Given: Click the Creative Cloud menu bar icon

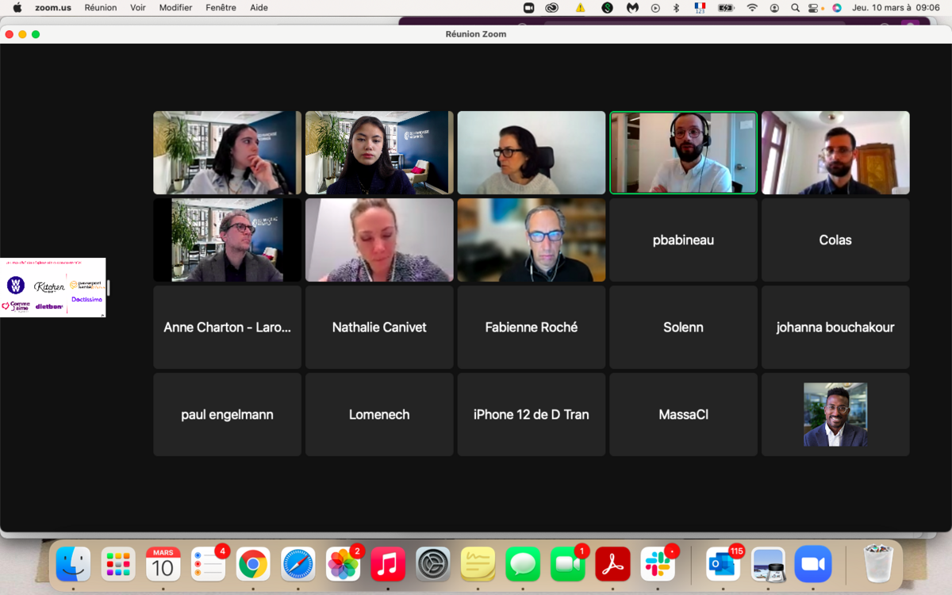Looking at the screenshot, I should [x=552, y=8].
